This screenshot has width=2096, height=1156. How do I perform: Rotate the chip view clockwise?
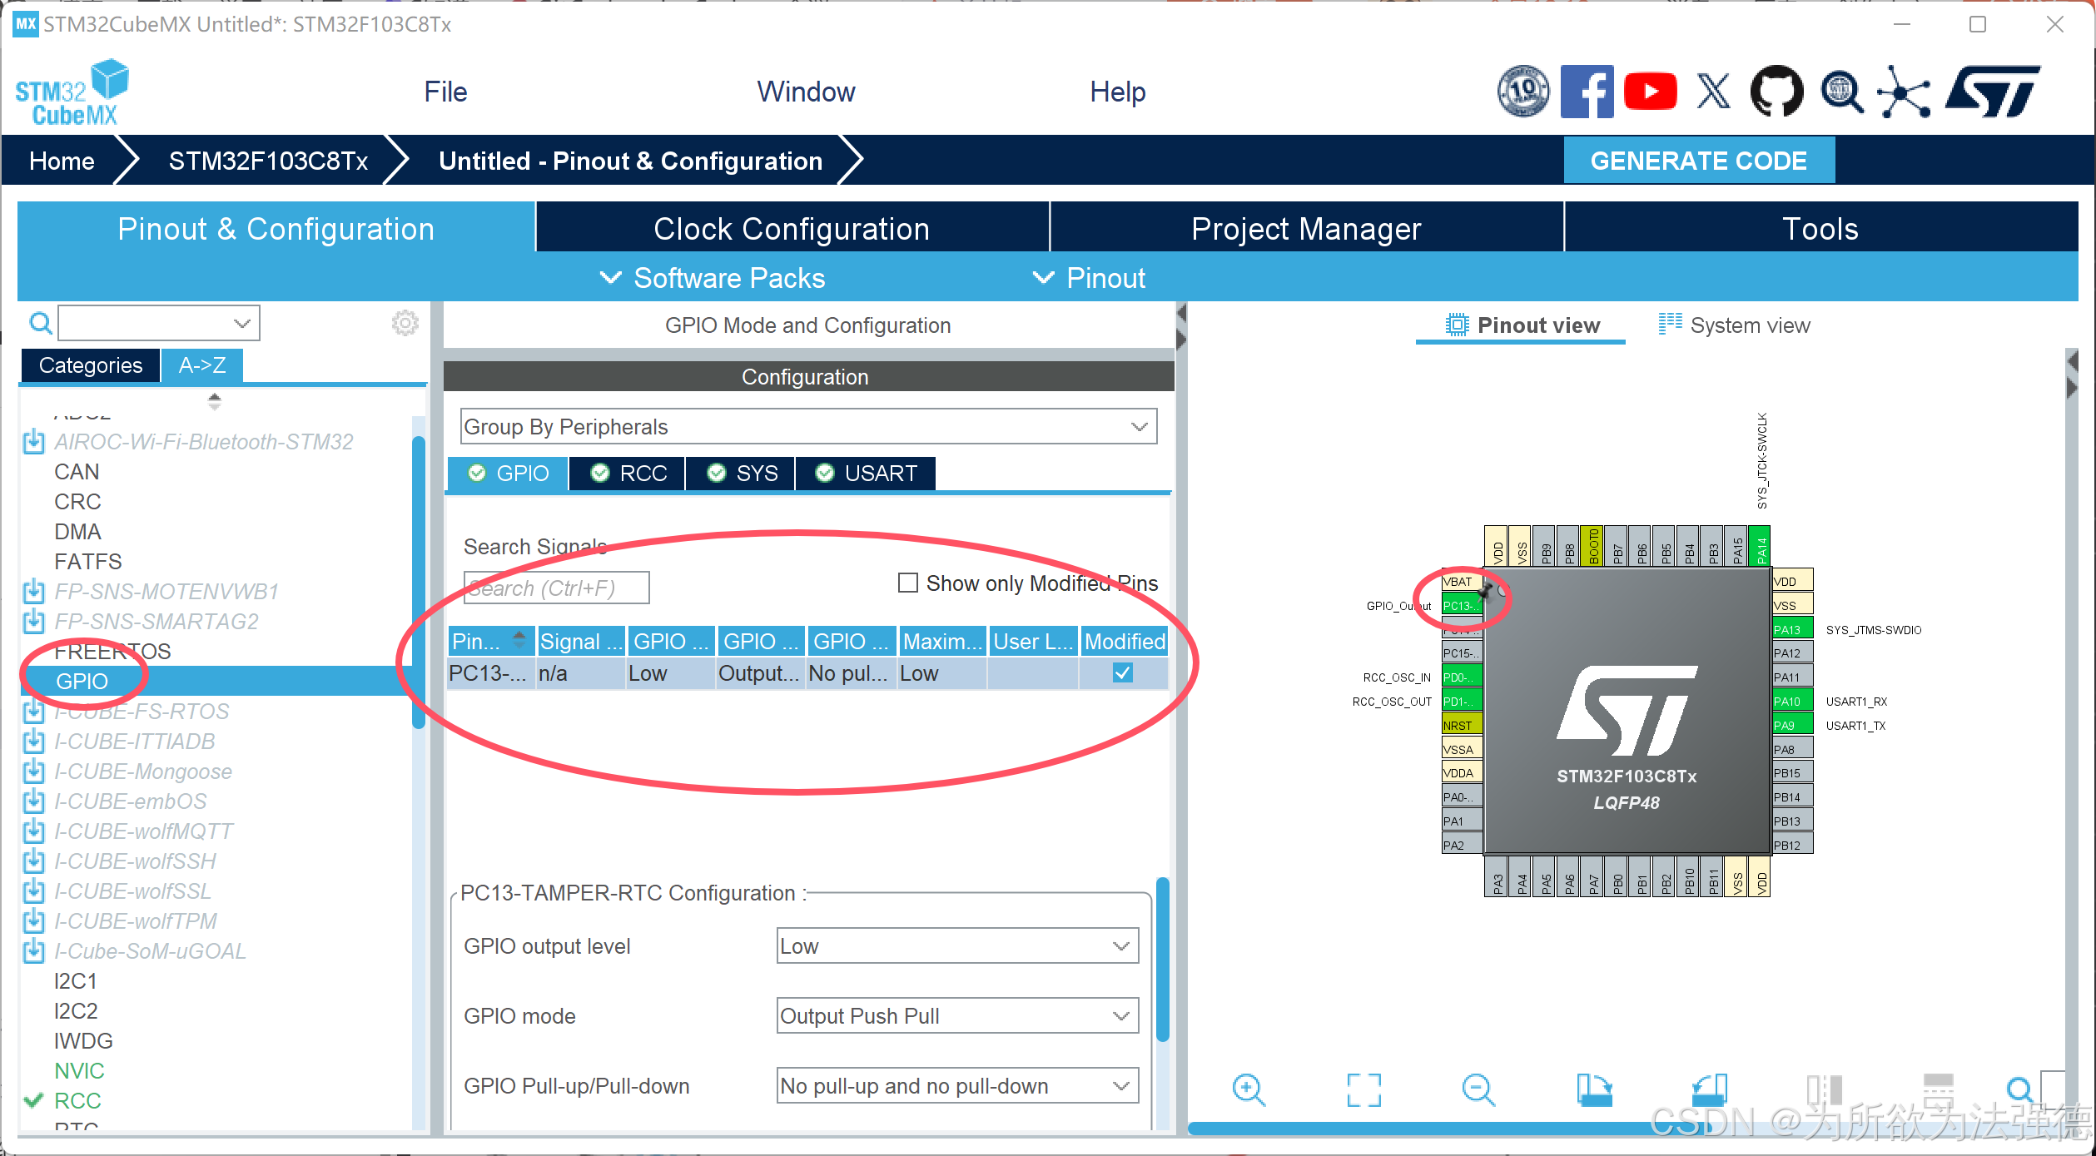click(x=1594, y=1089)
